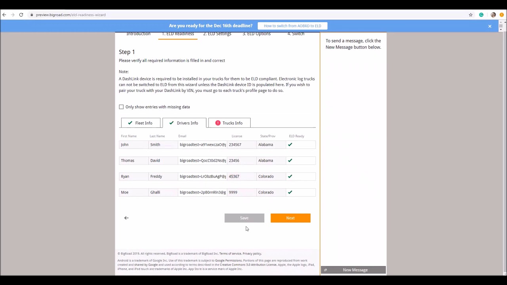Click ELD Ready checkmark for John Smith
Viewport: 507px width, 285px height.
tap(290, 144)
